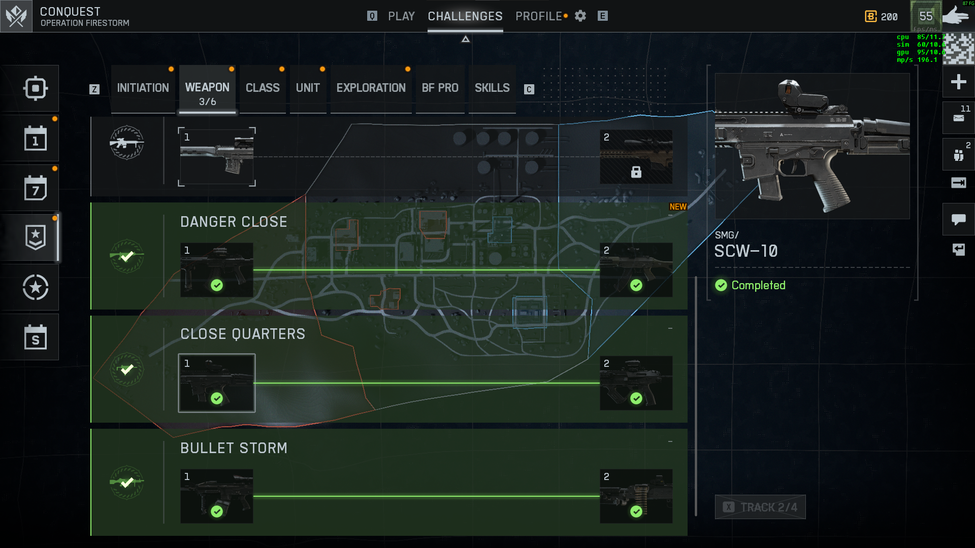This screenshot has height=548, width=975.
Task: Click the plus icon on right panel
Action: pyautogui.click(x=958, y=82)
